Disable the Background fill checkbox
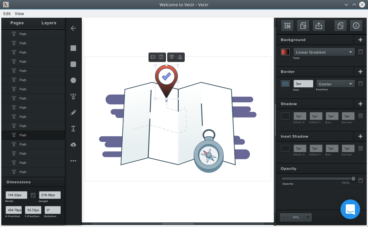The height and width of the screenshot is (227, 368). pos(360,52)
